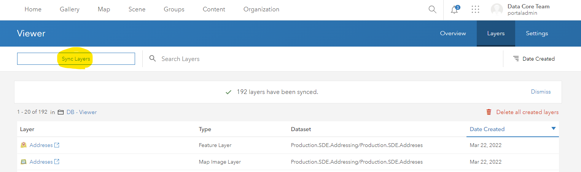Open the Organization page
Image resolution: width=581 pixels, height=172 pixels.
[261, 9]
